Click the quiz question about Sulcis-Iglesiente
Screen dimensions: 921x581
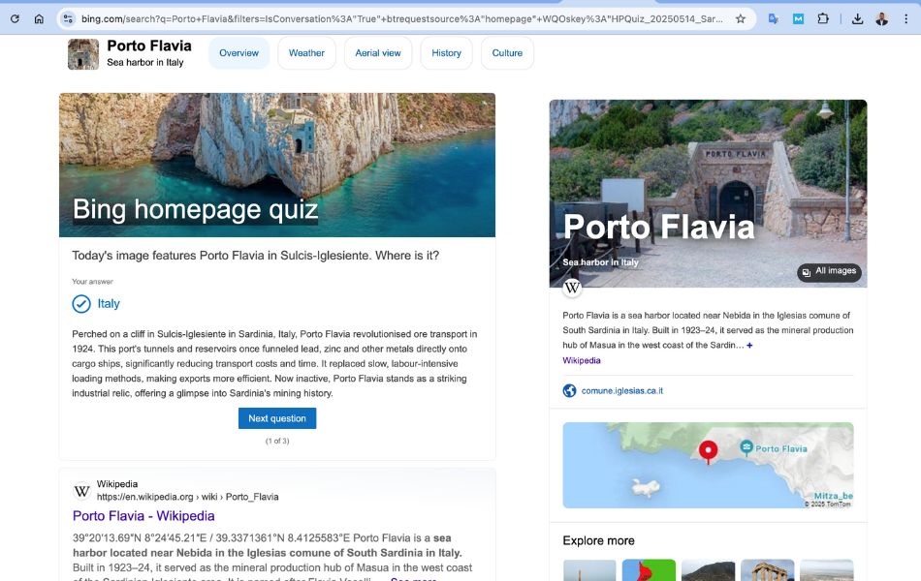256,256
